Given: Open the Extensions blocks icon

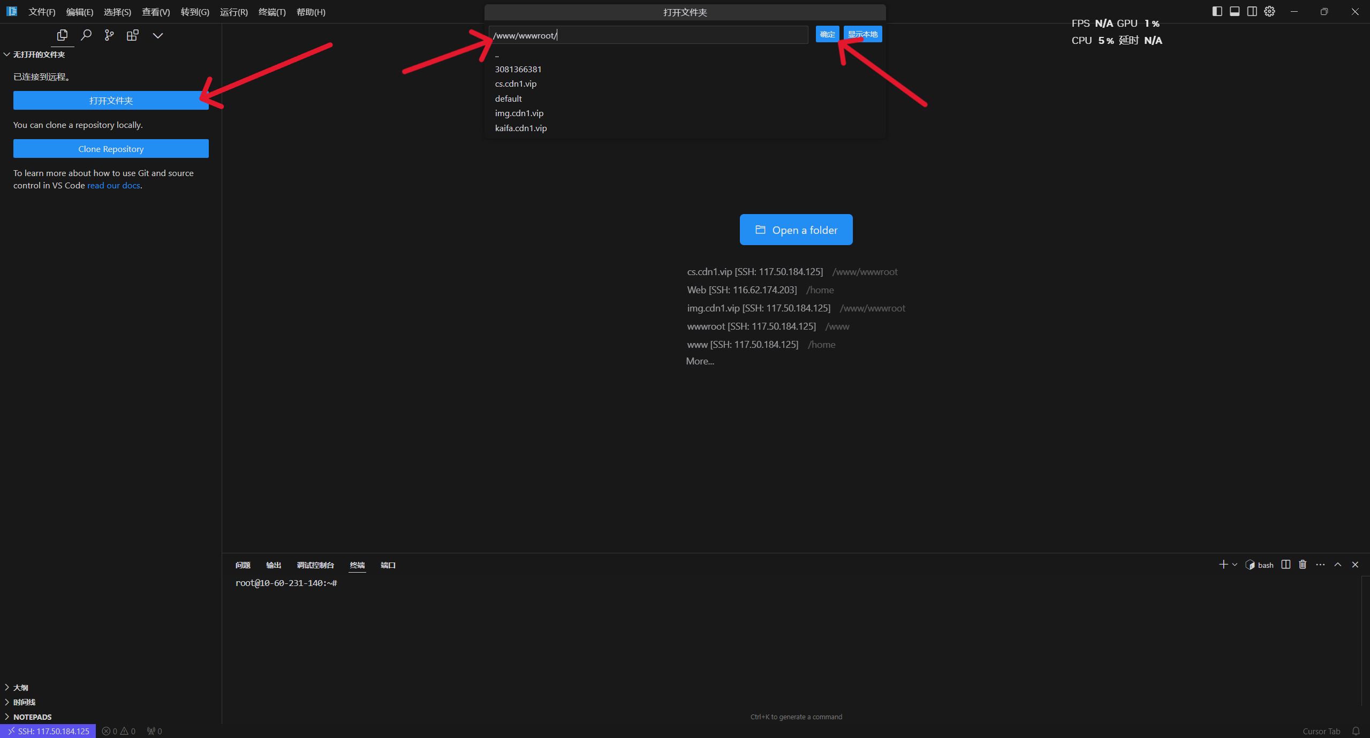Looking at the screenshot, I should pyautogui.click(x=133, y=35).
